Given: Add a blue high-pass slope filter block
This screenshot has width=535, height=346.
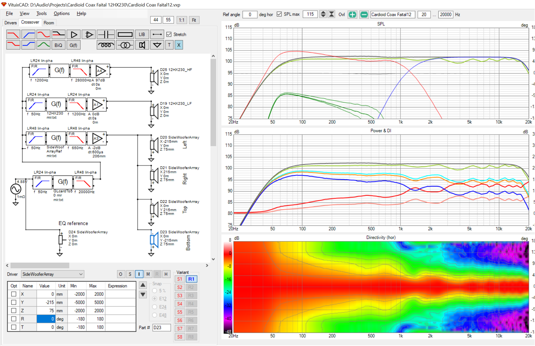Looking at the screenshot, I should coord(28,35).
